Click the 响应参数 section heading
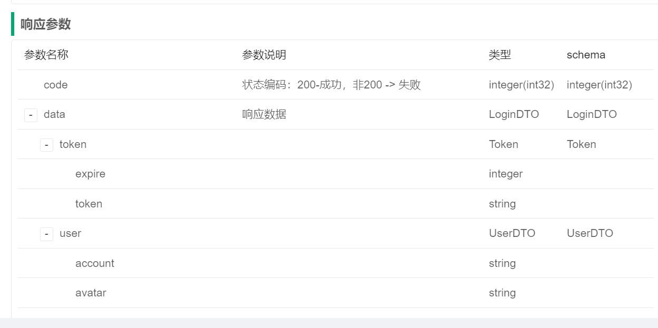Viewport: 658px width, 328px height. [x=46, y=24]
